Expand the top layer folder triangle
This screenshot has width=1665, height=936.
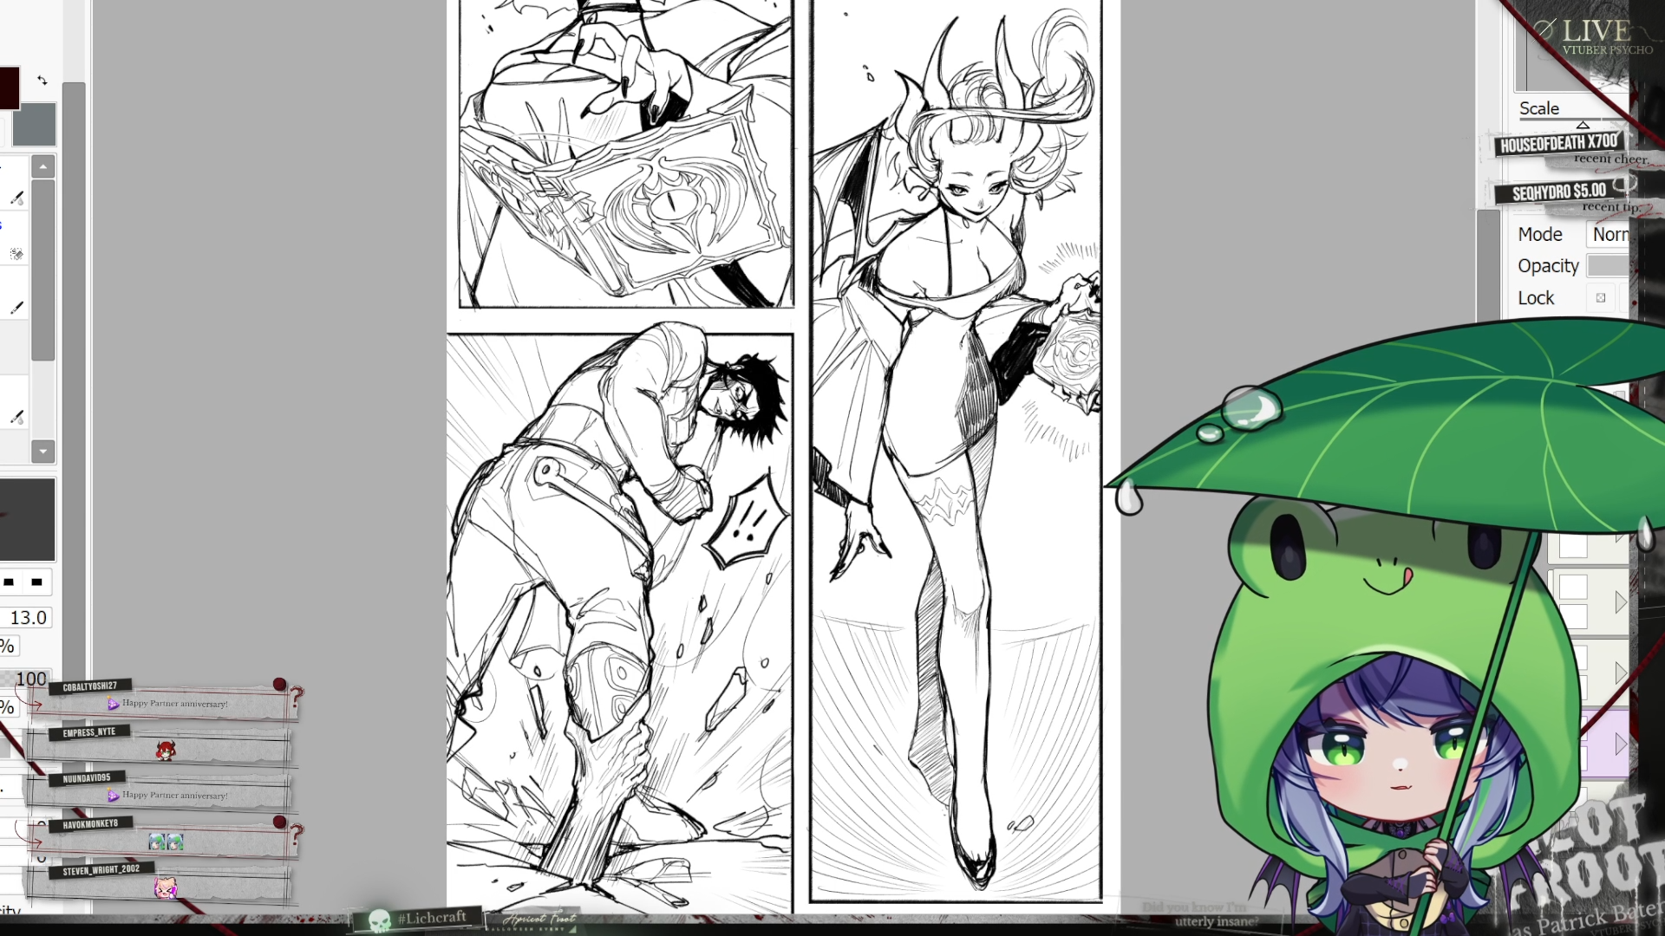pyautogui.click(x=1620, y=602)
